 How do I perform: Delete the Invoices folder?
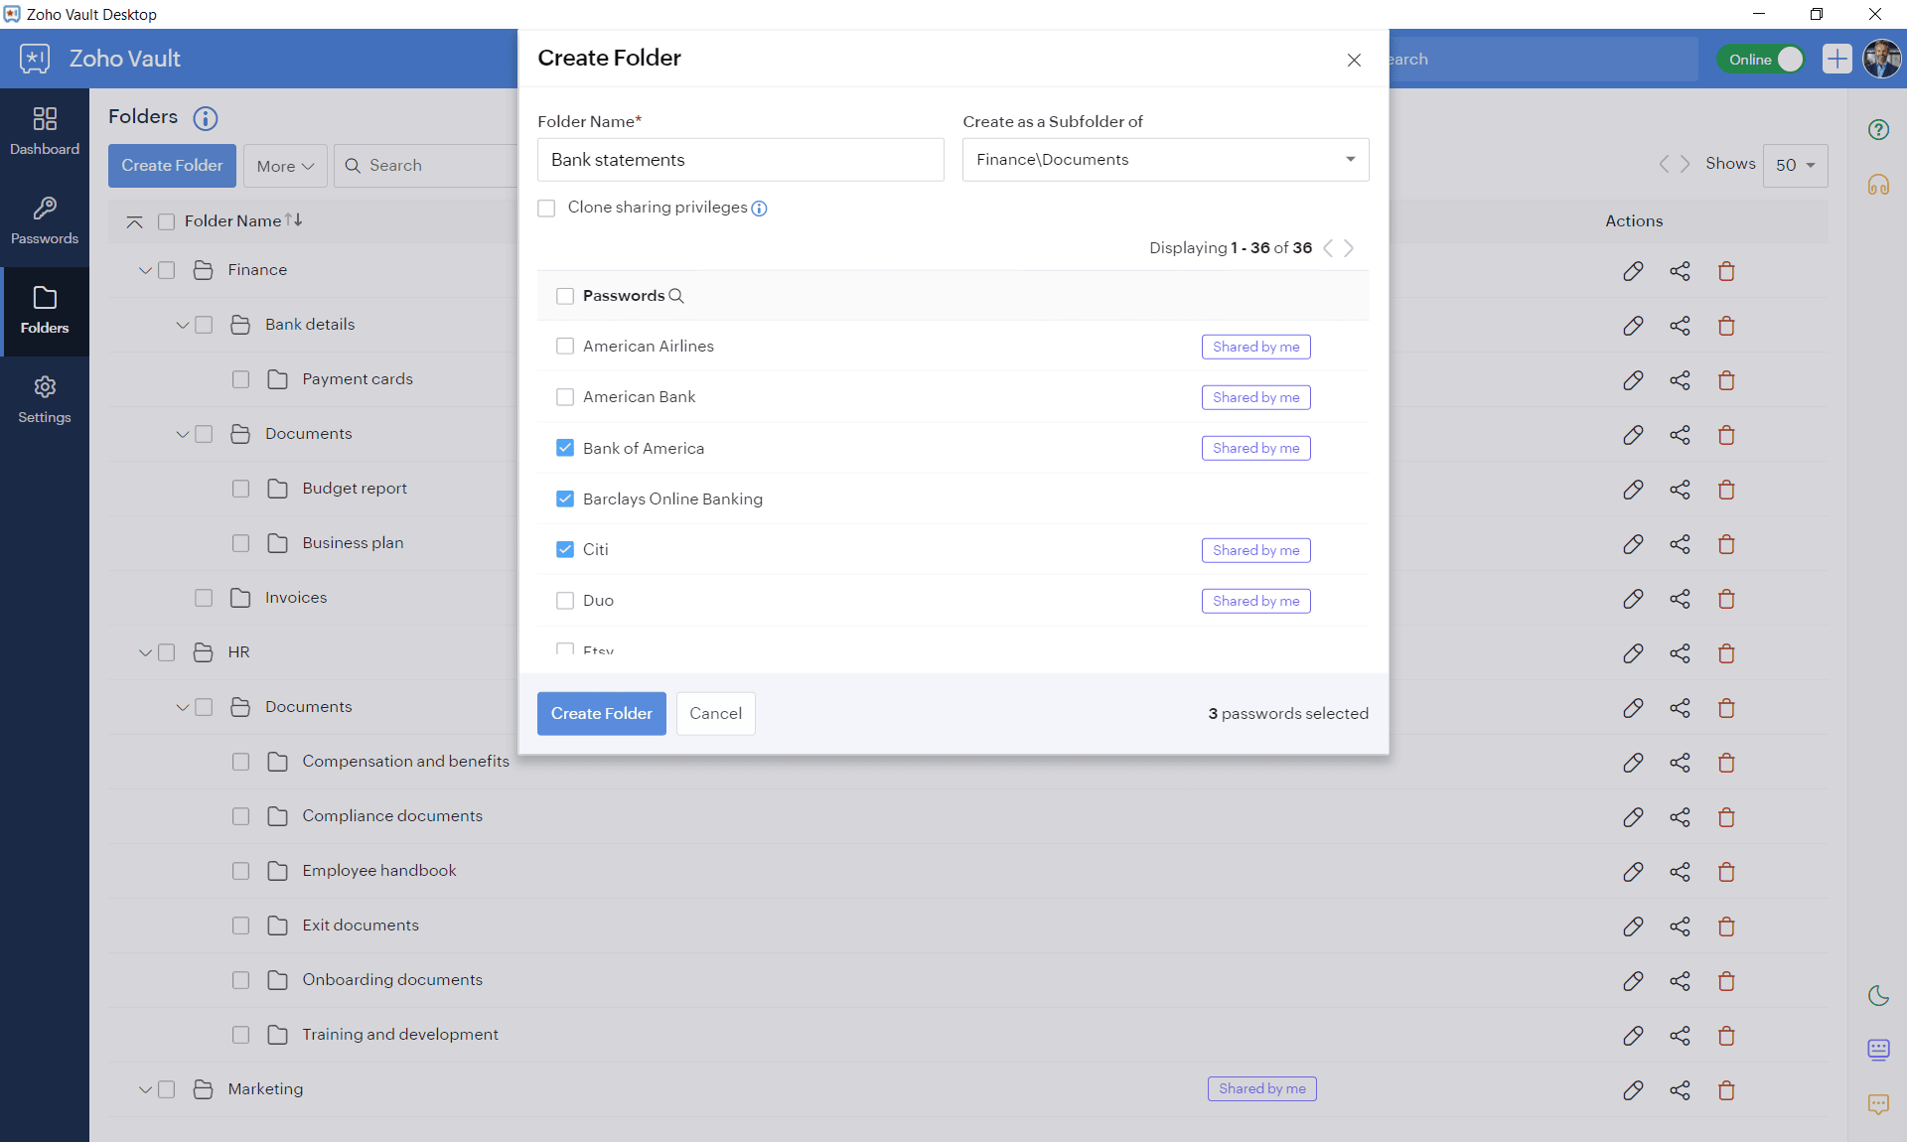click(x=1726, y=599)
